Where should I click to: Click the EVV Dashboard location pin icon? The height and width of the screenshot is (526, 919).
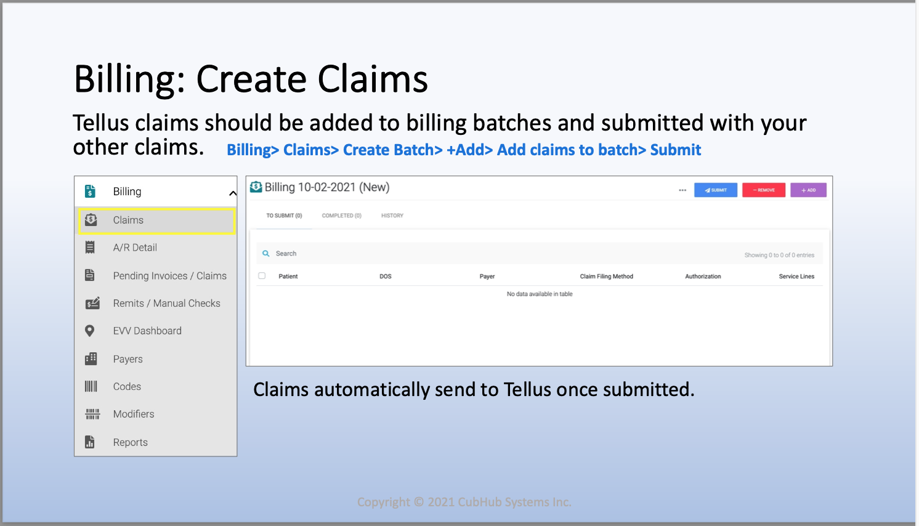(x=90, y=331)
